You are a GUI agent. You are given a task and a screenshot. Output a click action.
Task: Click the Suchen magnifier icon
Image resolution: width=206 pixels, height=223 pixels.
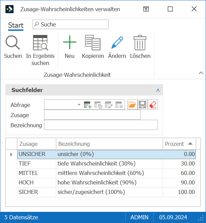point(13,43)
